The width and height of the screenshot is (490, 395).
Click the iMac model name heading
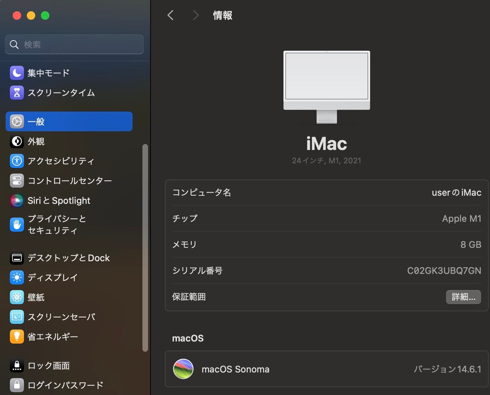[327, 144]
